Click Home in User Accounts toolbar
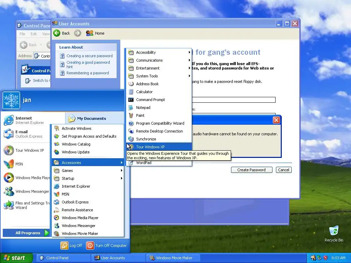Image resolution: width=351 pixels, height=263 pixels. 95,33
